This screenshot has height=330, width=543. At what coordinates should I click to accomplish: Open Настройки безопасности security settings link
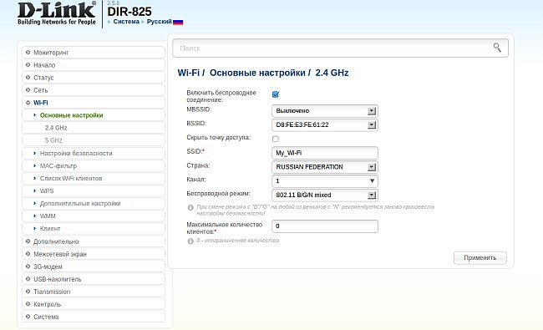click(x=76, y=153)
